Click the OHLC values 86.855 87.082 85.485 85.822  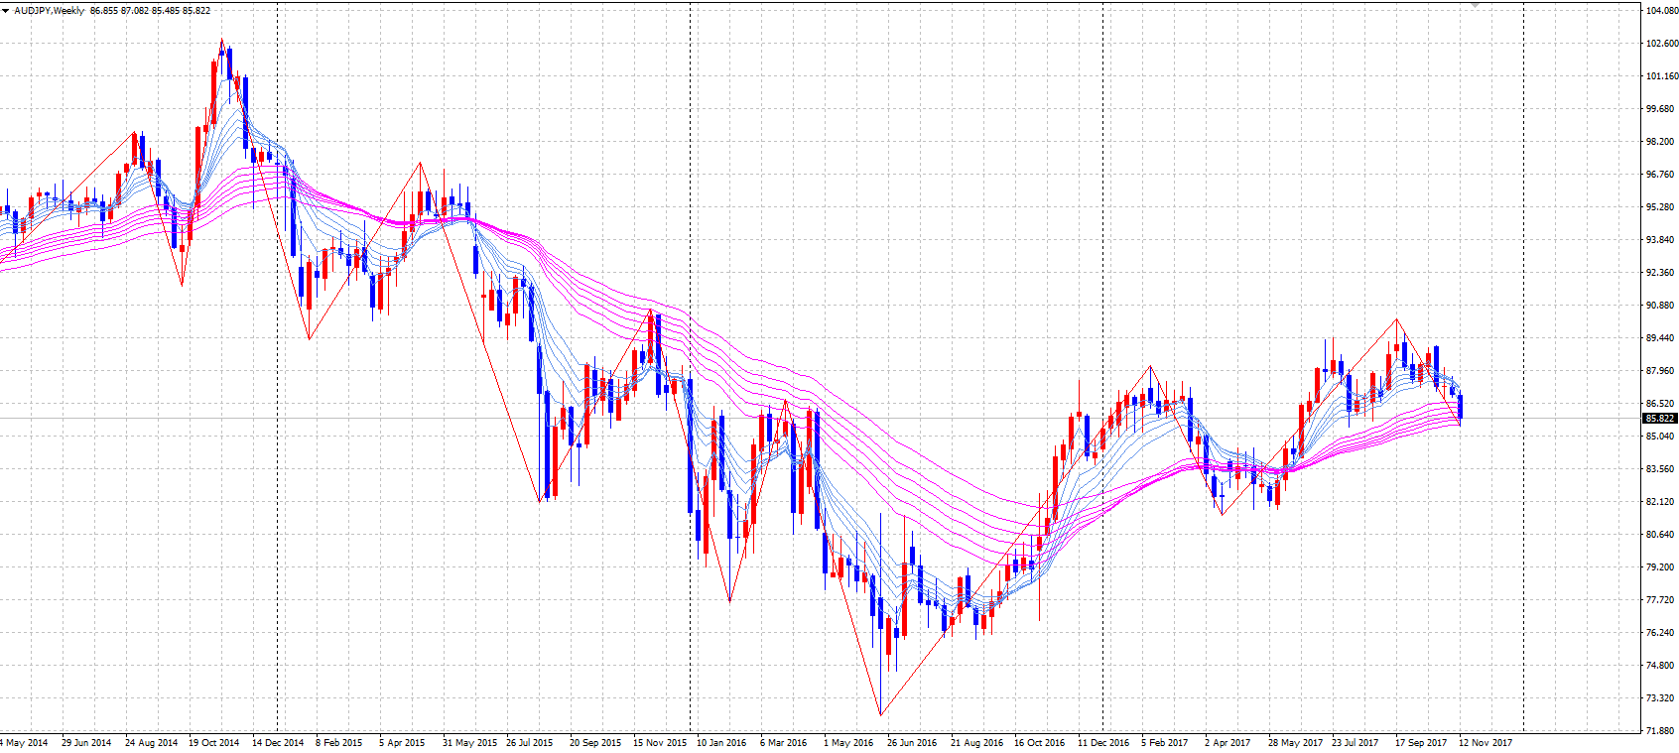coord(150,10)
